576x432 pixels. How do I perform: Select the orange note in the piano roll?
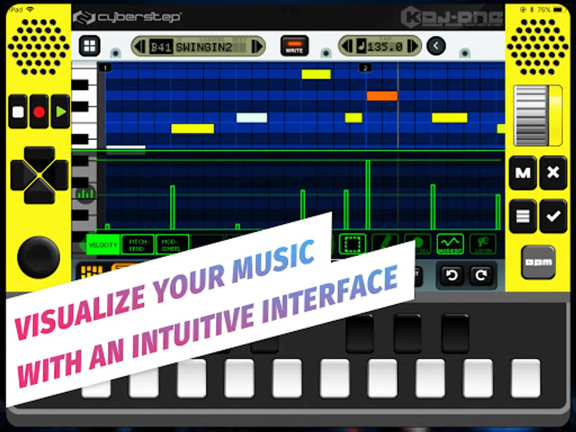[x=382, y=96]
